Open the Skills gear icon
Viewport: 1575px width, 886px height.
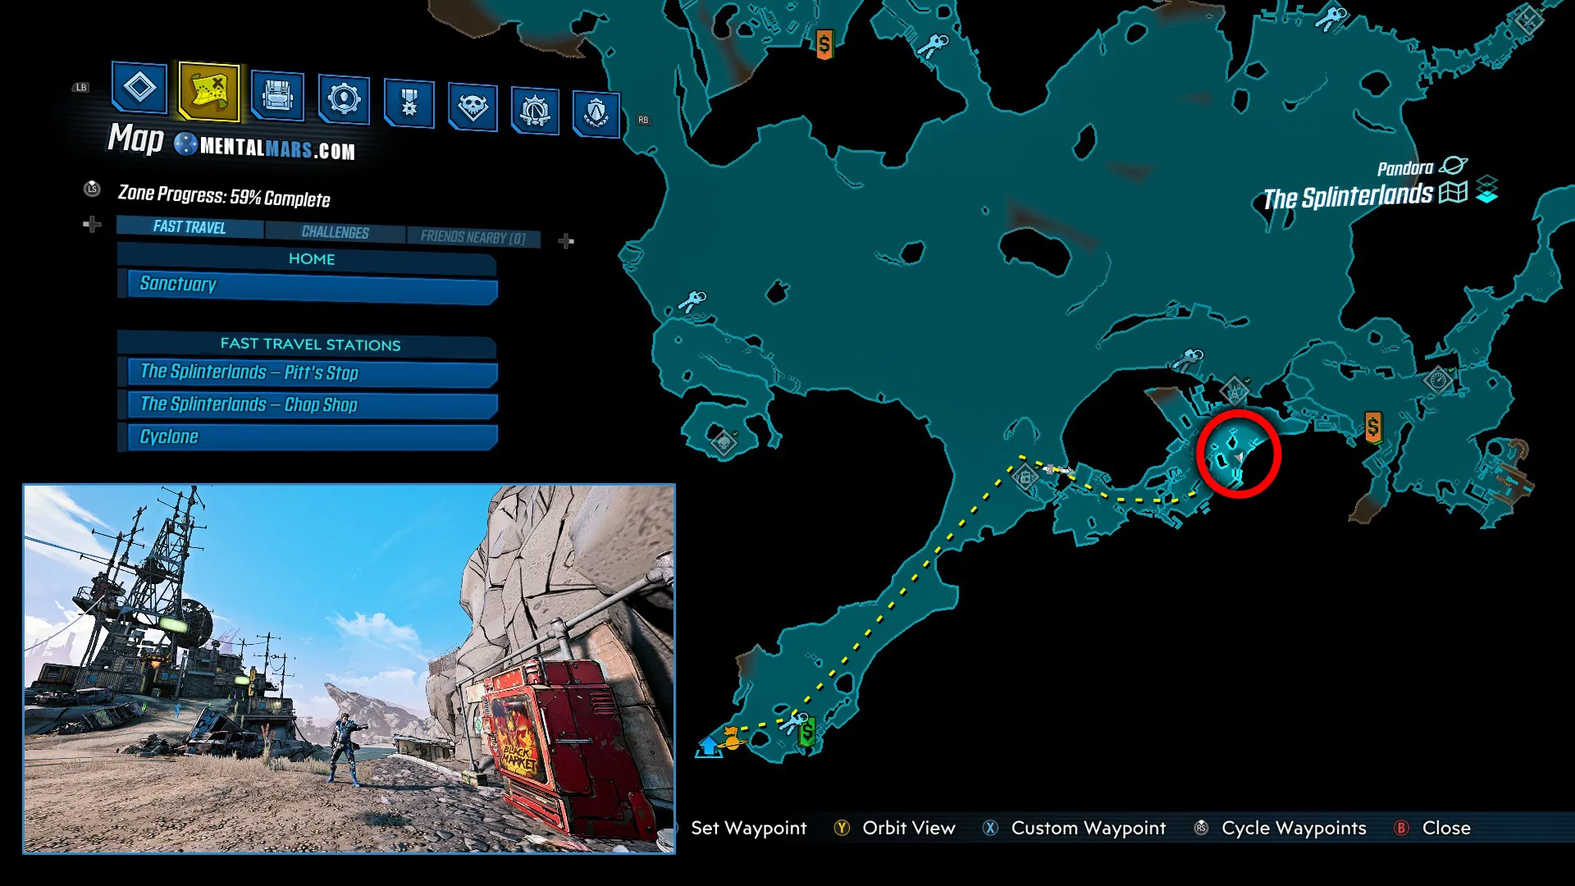coord(343,99)
